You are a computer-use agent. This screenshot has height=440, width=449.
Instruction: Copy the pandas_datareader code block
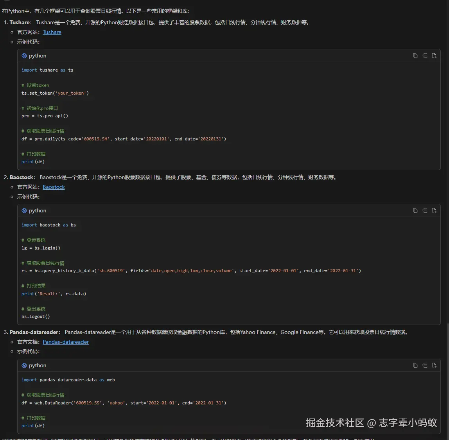point(415,365)
